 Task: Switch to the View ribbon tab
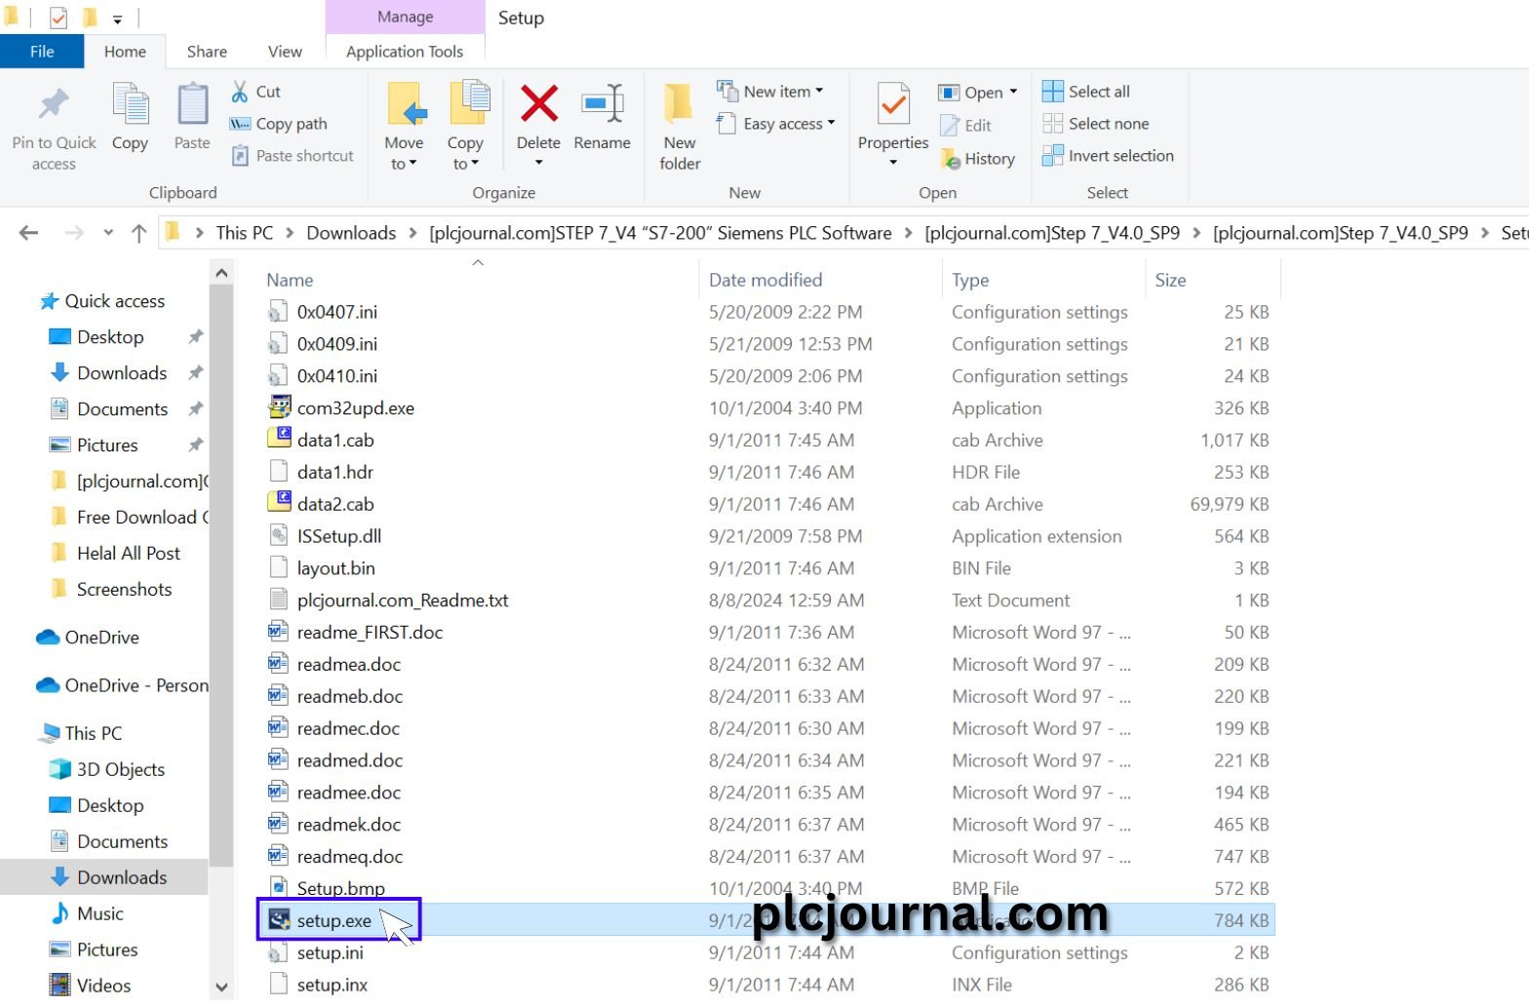285,52
